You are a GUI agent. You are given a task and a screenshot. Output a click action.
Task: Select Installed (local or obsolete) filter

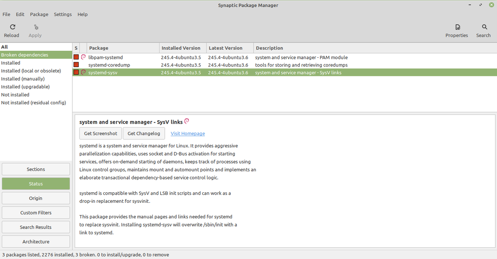point(36,71)
